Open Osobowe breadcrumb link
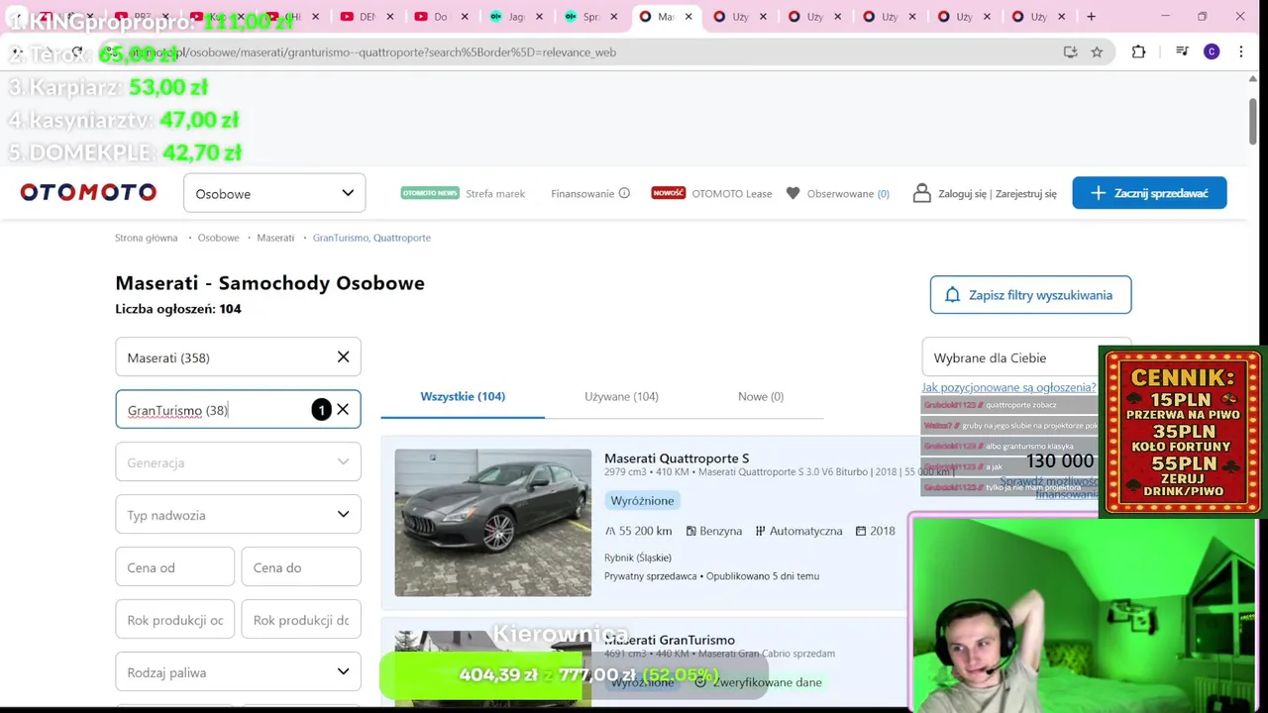This screenshot has width=1268, height=713. [x=218, y=238]
